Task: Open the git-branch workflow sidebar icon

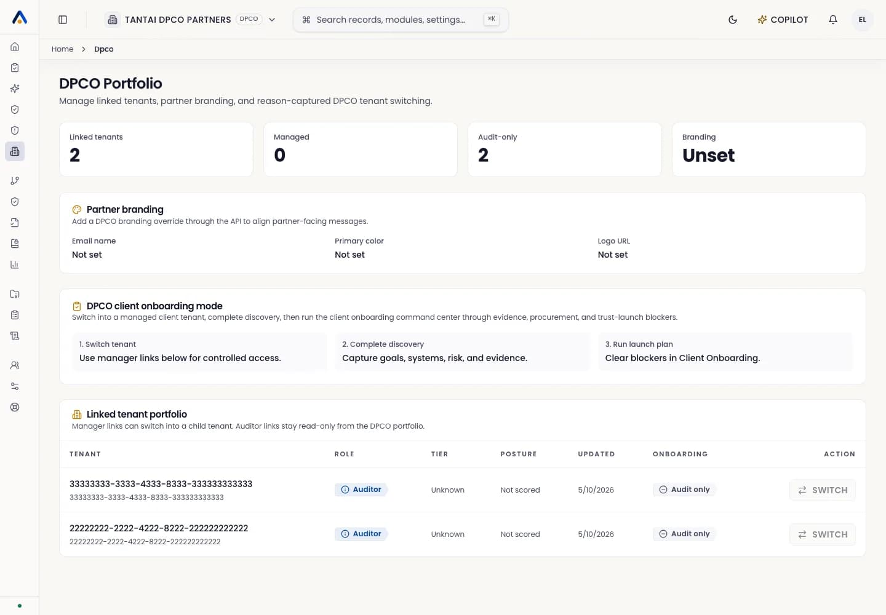Action: [15, 181]
